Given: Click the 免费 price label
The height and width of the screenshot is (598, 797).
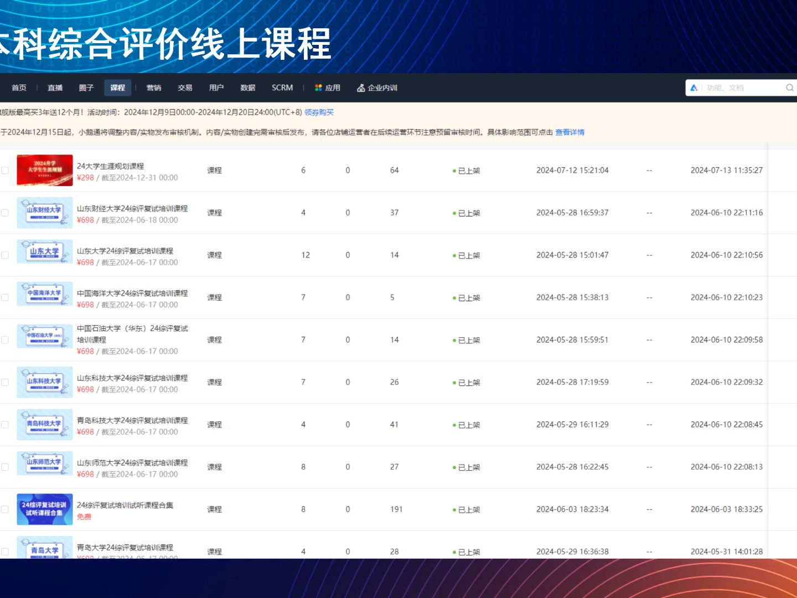Looking at the screenshot, I should (84, 517).
